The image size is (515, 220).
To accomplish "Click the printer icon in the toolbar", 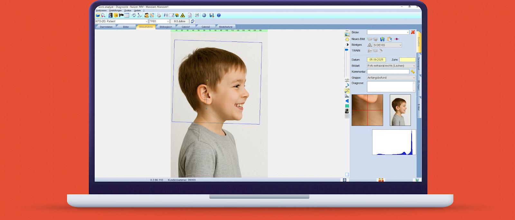I will 159,15.
